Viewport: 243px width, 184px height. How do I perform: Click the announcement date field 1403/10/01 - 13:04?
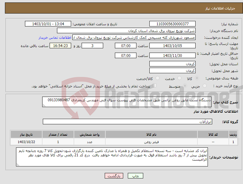[48, 24]
